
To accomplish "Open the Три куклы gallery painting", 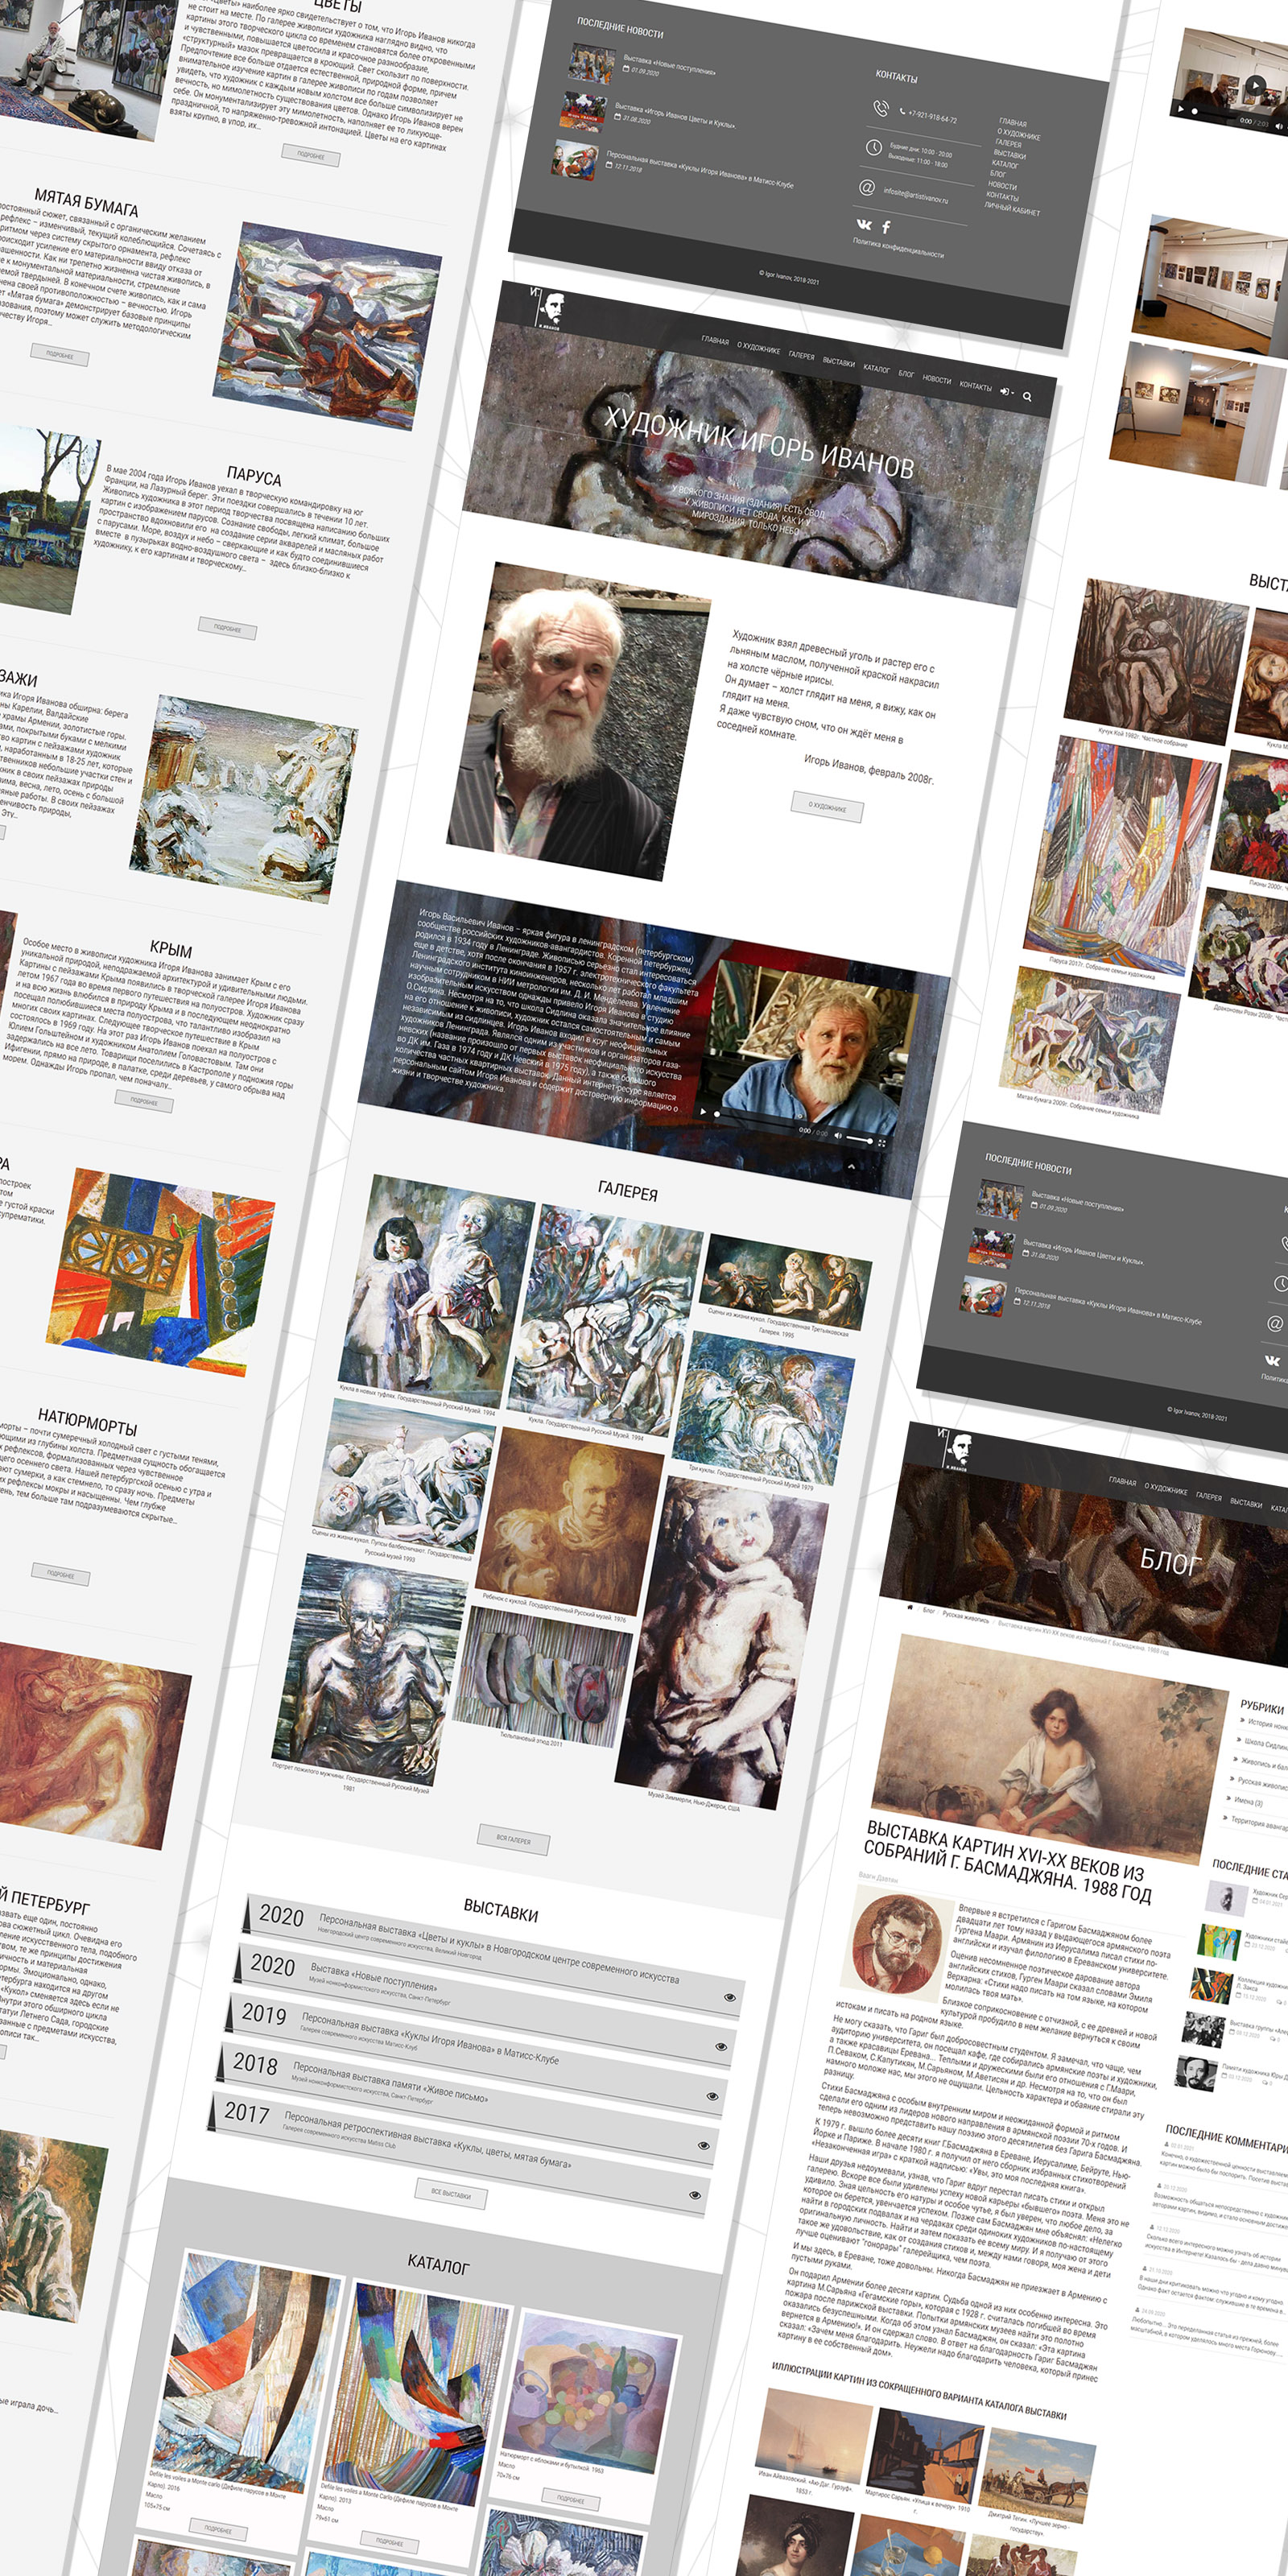I will click(764, 1407).
